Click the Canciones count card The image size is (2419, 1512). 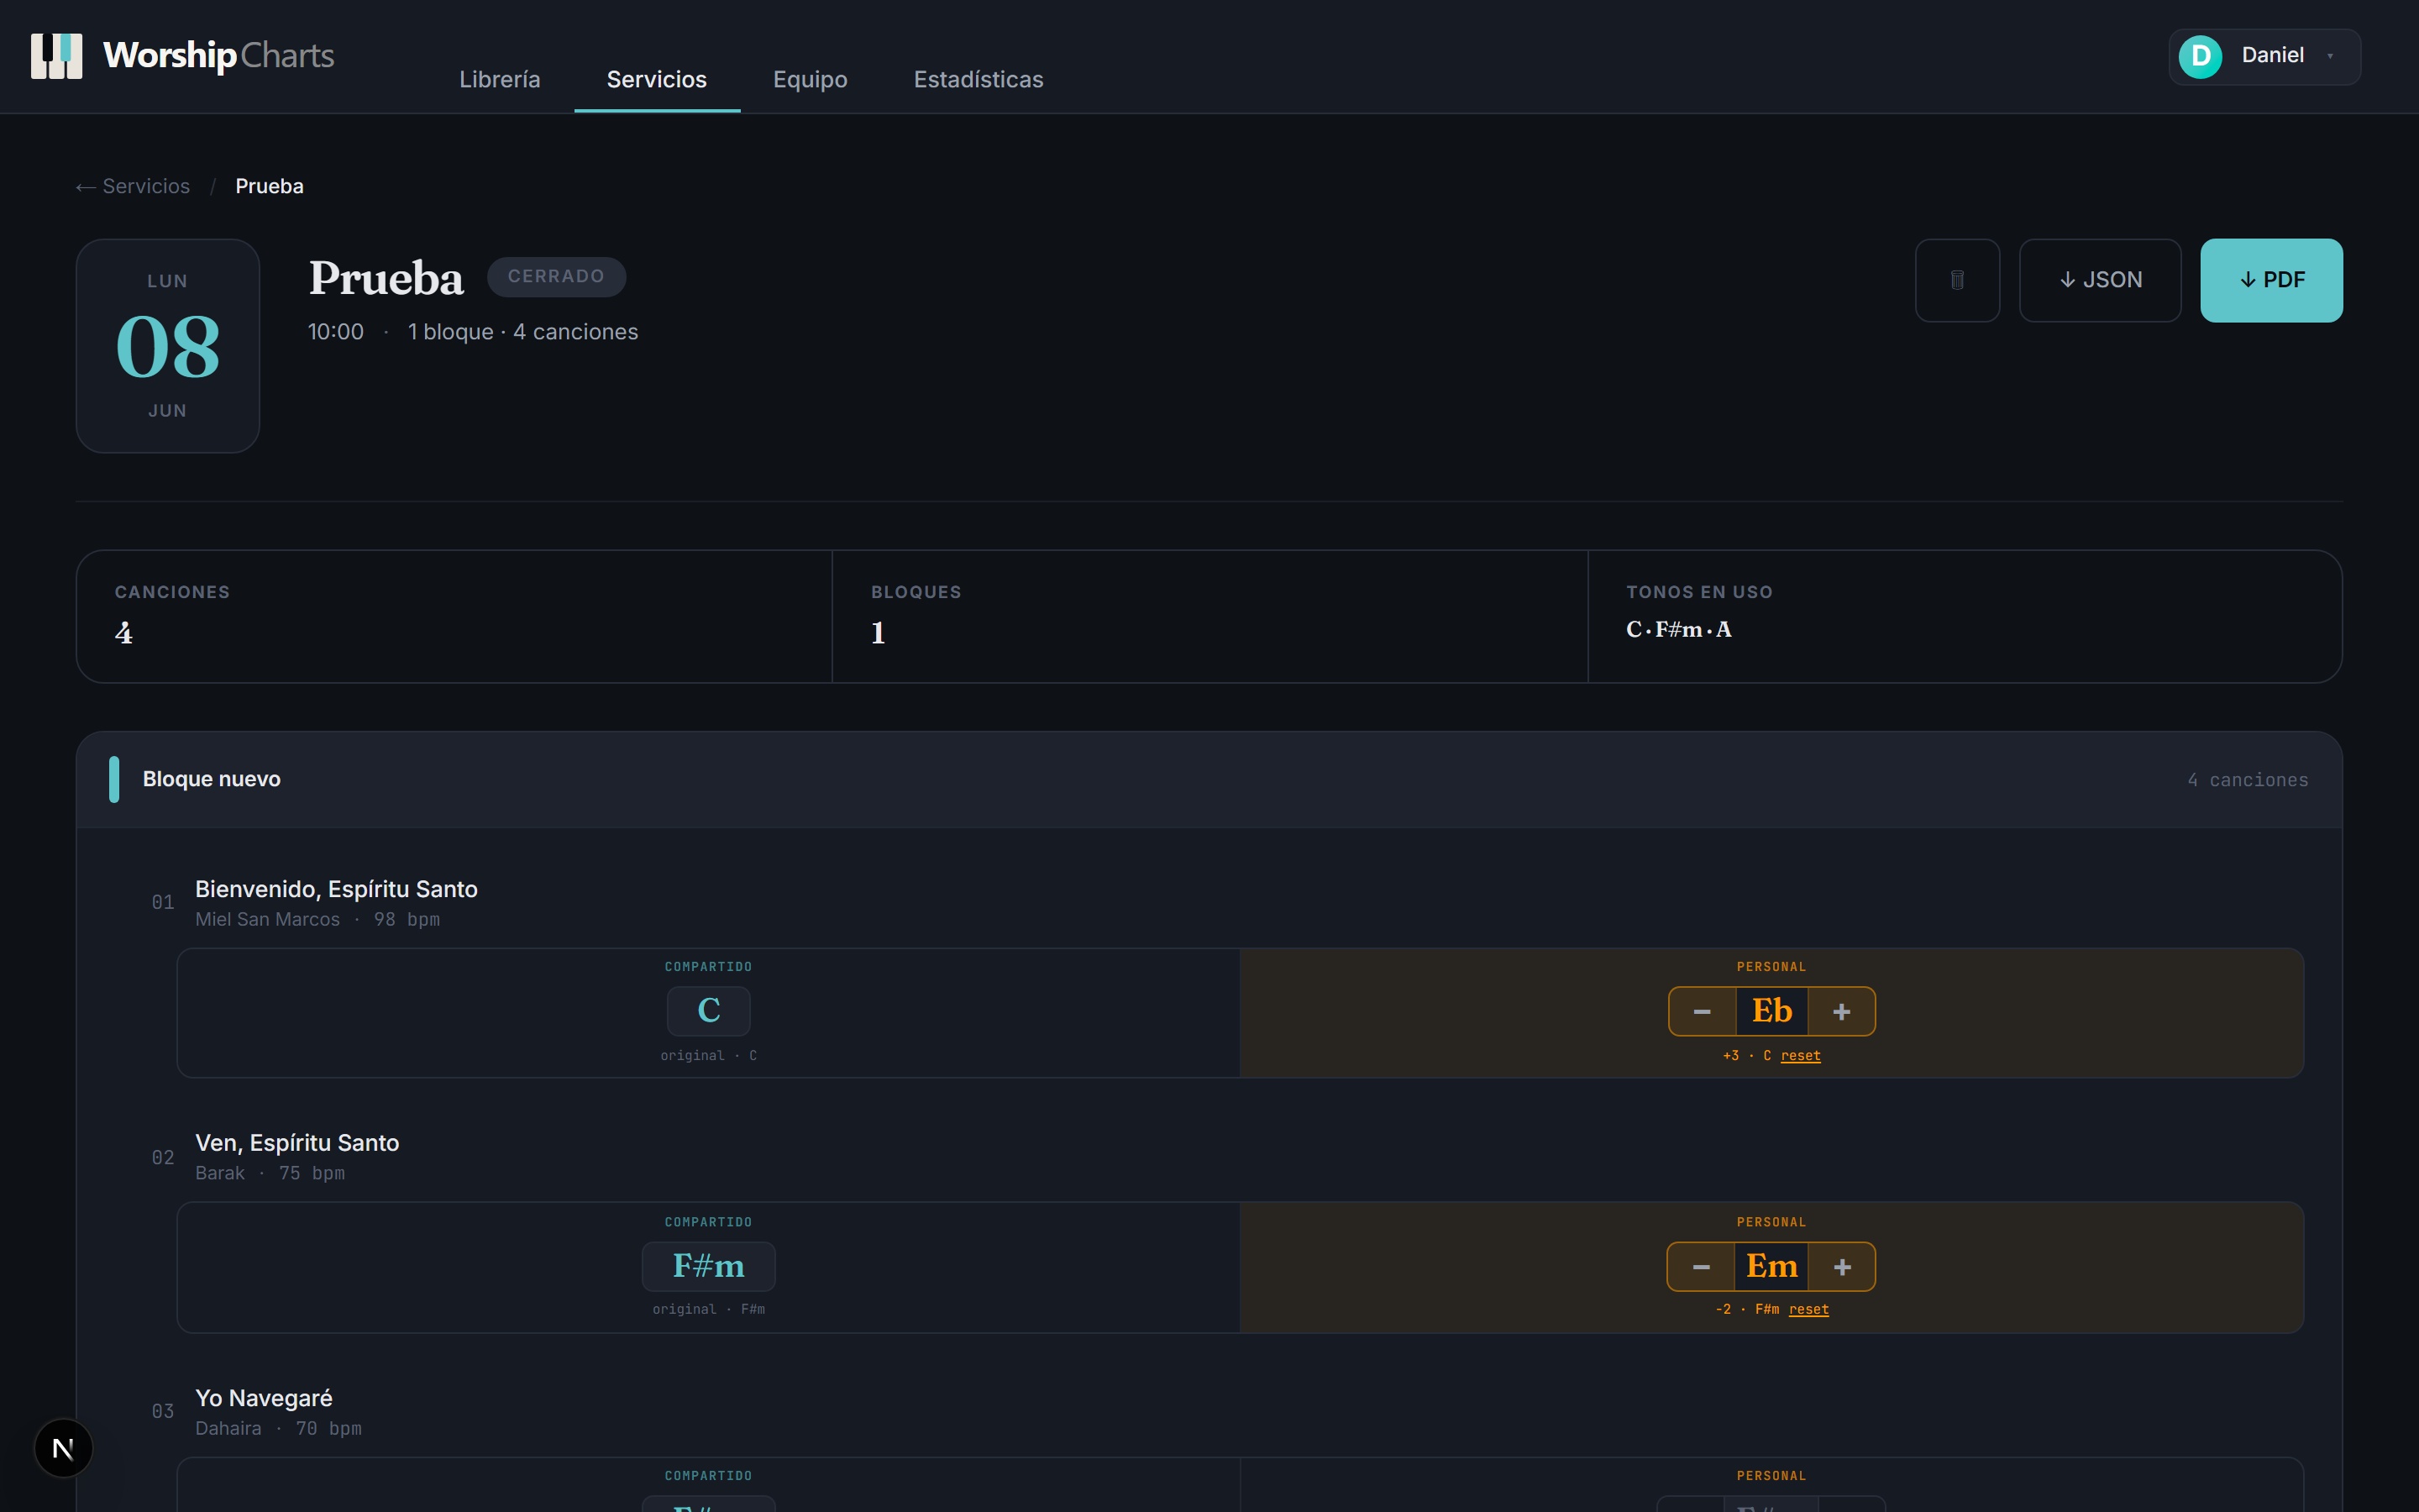pyautogui.click(x=454, y=617)
